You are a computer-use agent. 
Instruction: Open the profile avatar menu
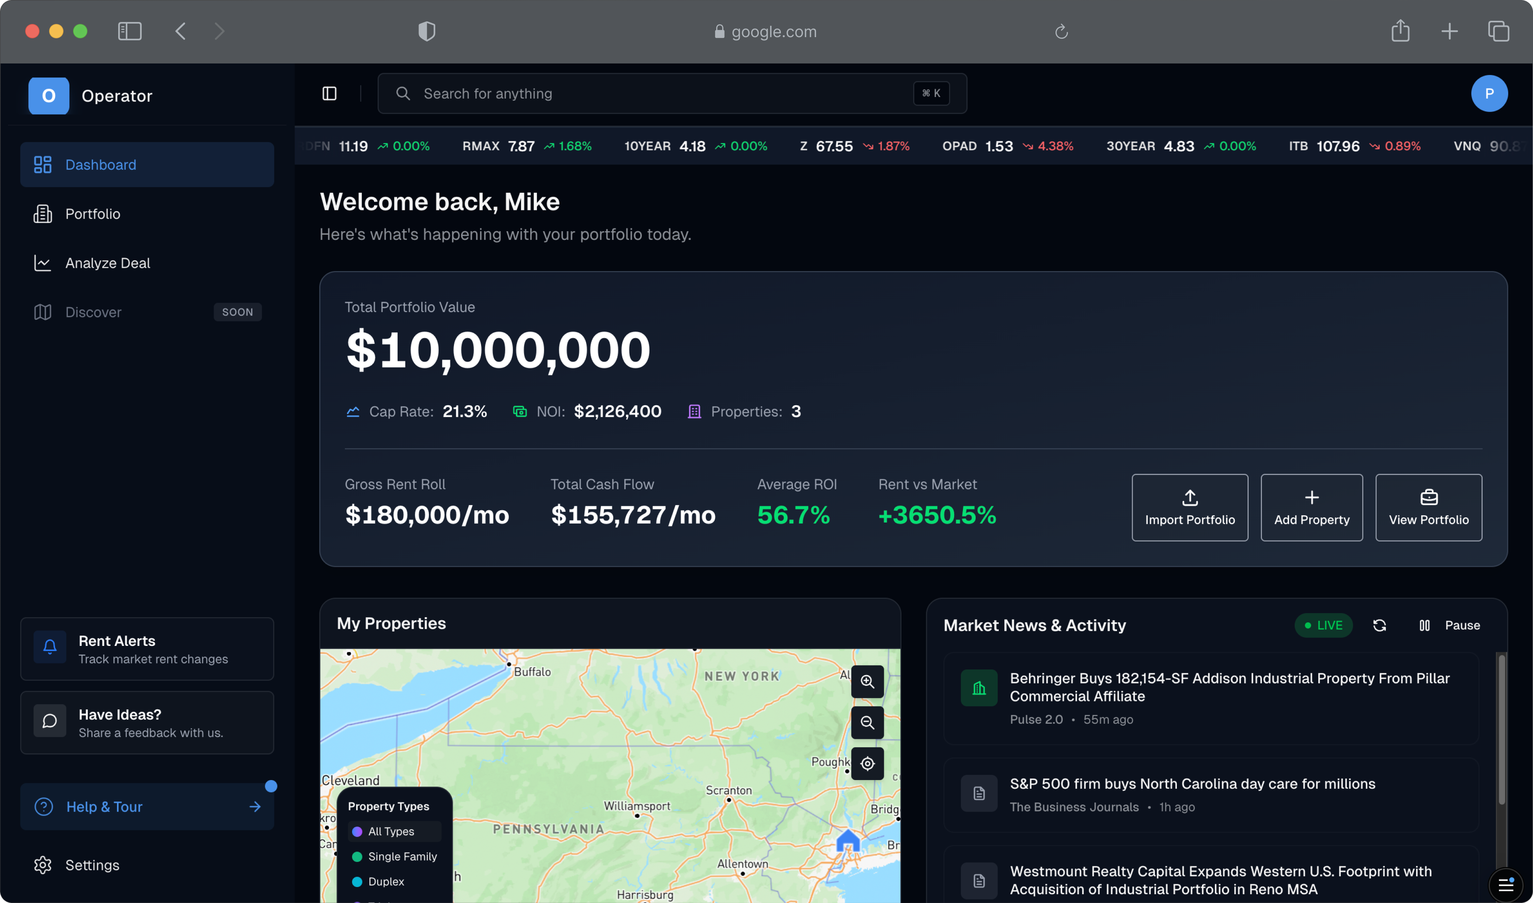(x=1489, y=93)
